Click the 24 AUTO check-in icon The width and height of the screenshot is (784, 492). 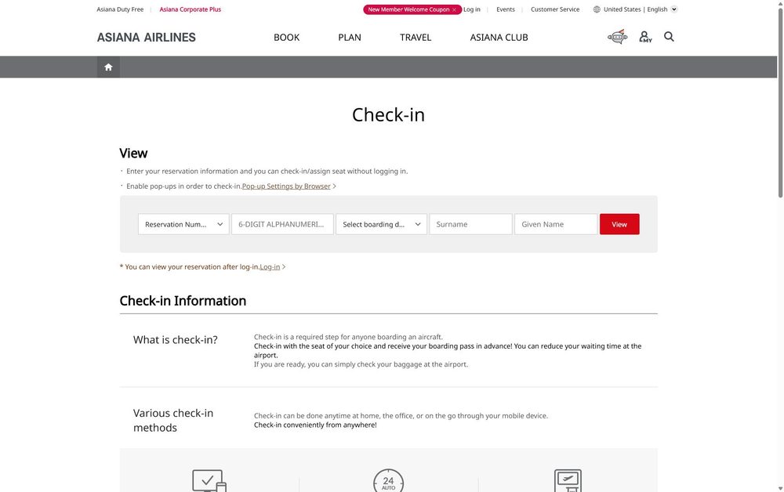click(x=389, y=480)
